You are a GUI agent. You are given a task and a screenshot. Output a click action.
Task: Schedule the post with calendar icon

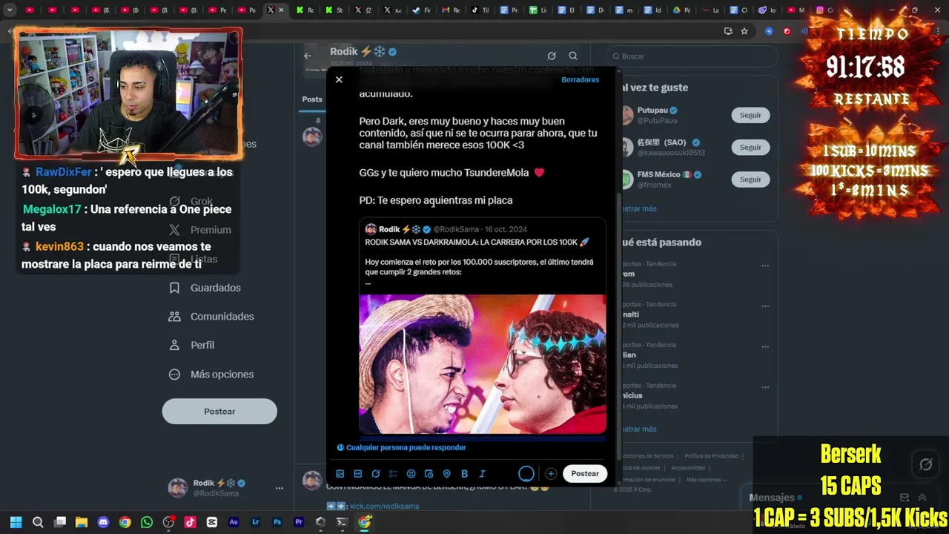[429, 474]
